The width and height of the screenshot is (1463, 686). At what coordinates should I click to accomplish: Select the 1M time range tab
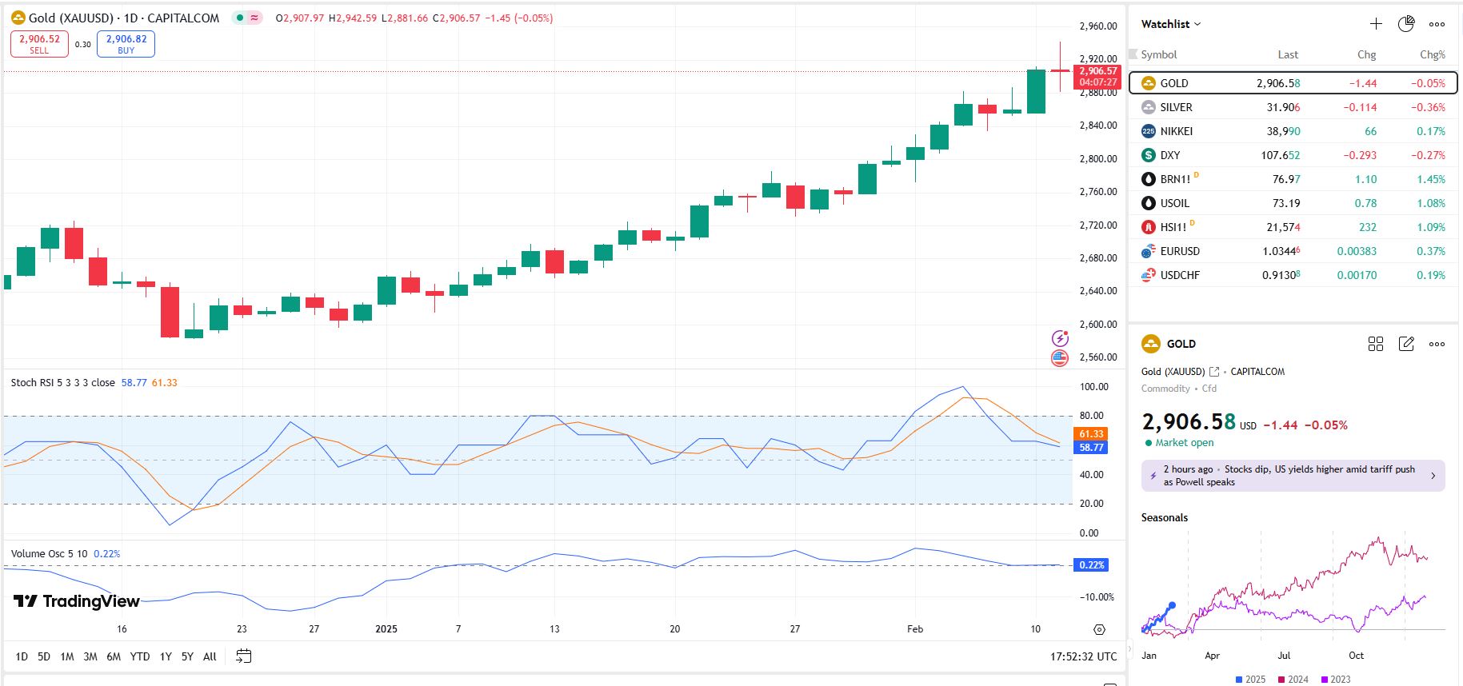[x=67, y=656]
